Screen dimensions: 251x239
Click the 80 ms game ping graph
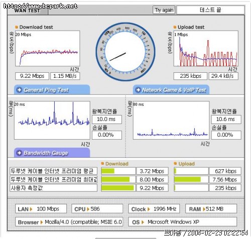click(171, 120)
